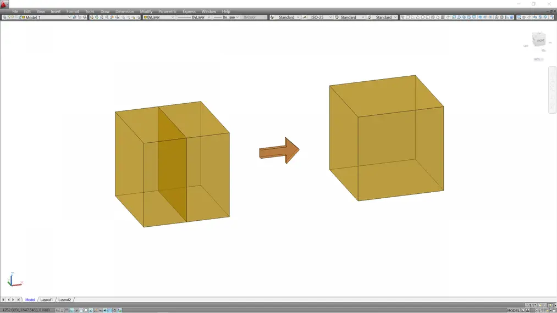Open the Parametric menu
Screen dimensions: 557x313
167,12
